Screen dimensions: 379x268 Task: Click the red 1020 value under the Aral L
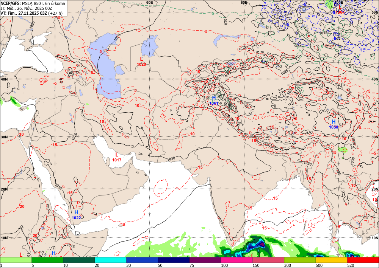point(141,64)
